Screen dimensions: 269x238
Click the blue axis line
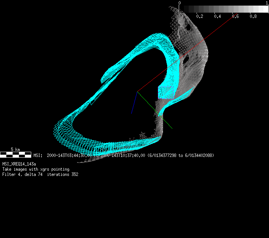pos(134,102)
